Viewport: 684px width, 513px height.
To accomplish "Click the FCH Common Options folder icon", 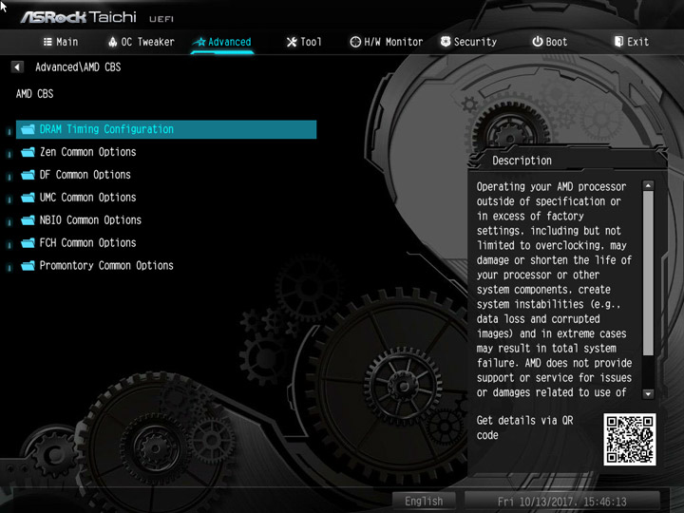I will point(28,243).
